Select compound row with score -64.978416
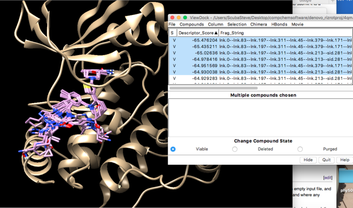Screen dimensions: 353x208 pyautogui.click(x=260, y=59)
